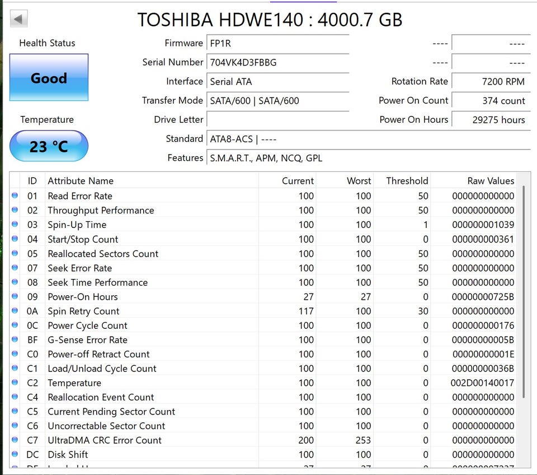Click the Threshold column header

(407, 181)
